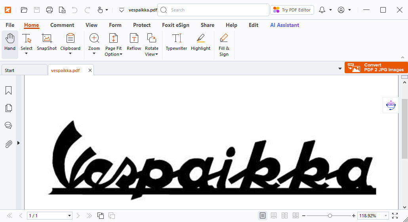Close the vespaikka.pdf tab
This screenshot has height=222, width=408.
click(x=90, y=70)
